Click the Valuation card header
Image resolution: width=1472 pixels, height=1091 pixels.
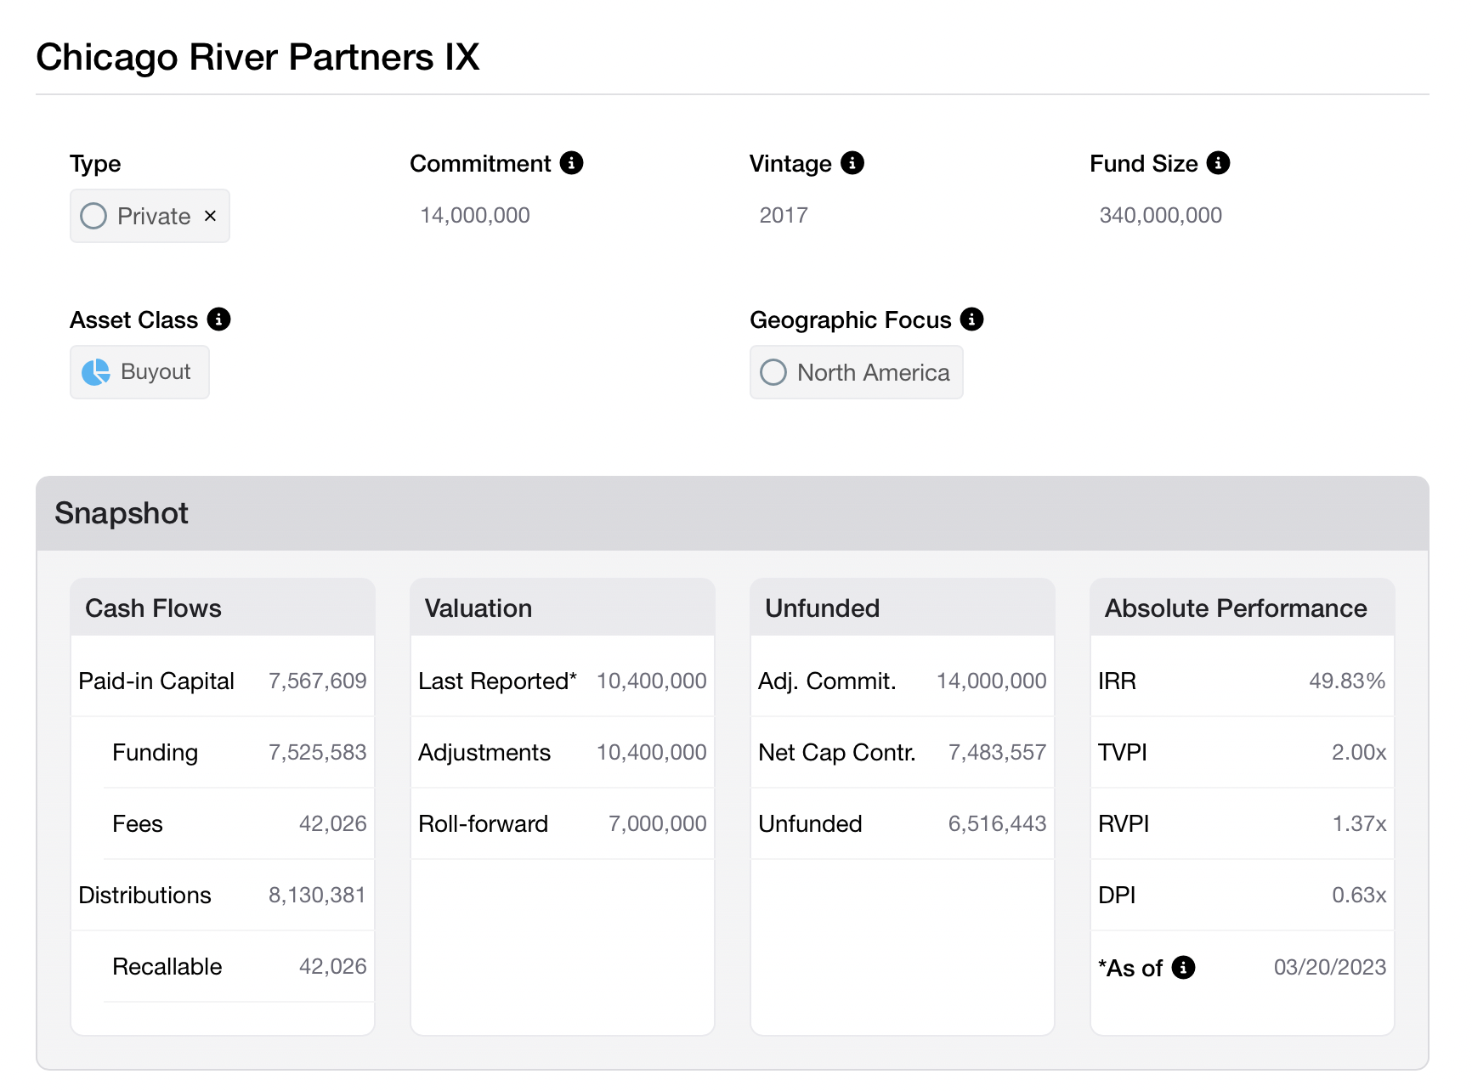point(563,608)
